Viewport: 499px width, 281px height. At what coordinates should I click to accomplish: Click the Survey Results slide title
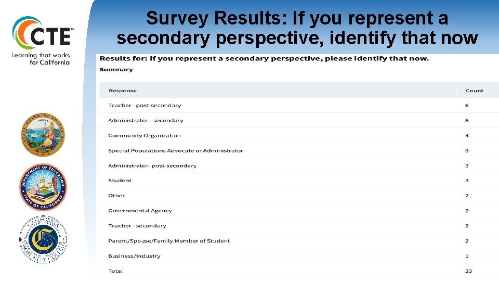pos(297,28)
